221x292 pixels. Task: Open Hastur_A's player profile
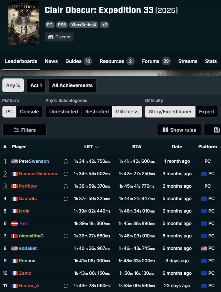(x=29, y=286)
